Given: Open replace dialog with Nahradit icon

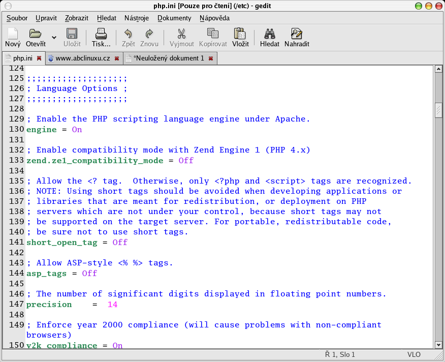Looking at the screenshot, I should click(x=297, y=37).
